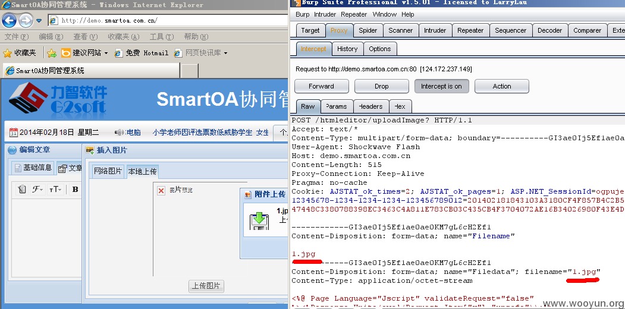Switch to the Scanner tab in Burp
Screen dimensions: 625x309
401,31
